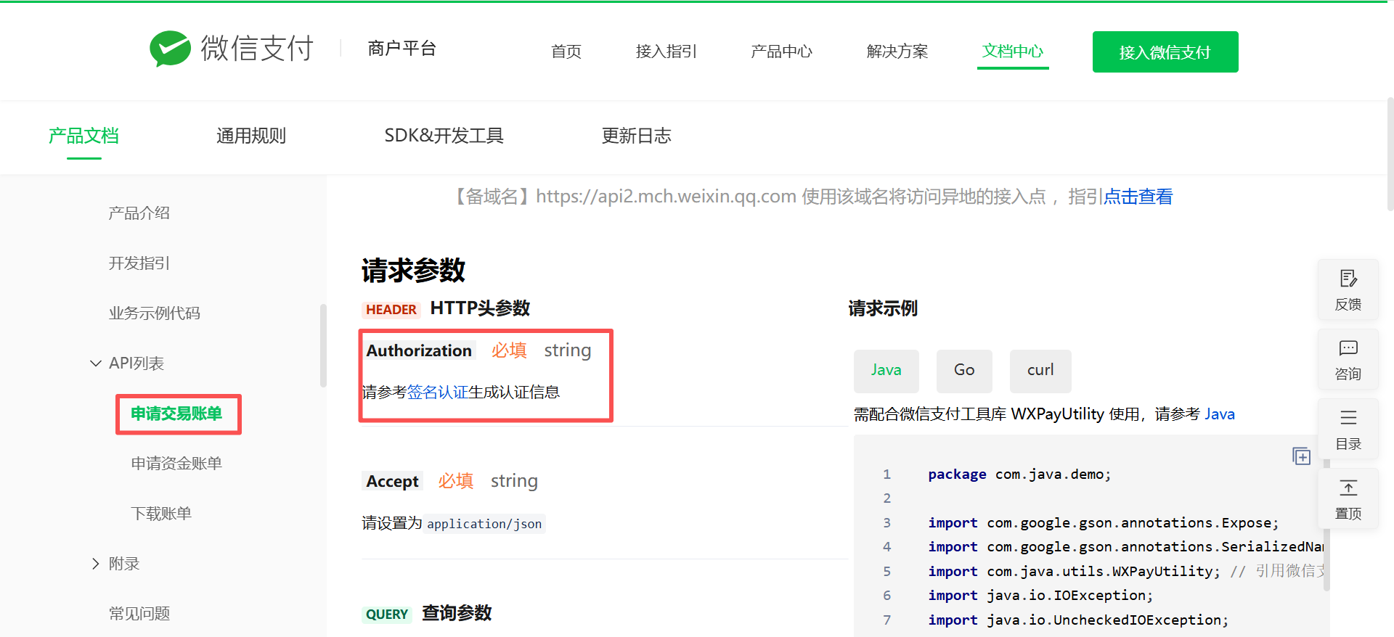Switch to the 通用规则 tab
1394x637 pixels.
(251, 136)
